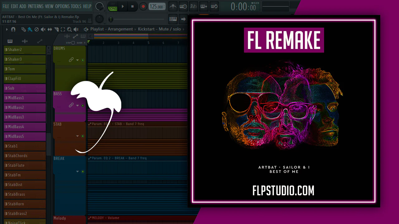Click the link icon on the BASS track
The width and height of the screenshot is (399, 224).
coord(71,105)
